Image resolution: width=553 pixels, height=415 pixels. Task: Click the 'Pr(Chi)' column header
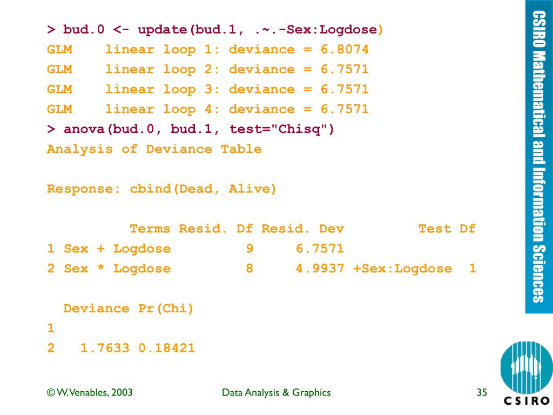click(166, 309)
